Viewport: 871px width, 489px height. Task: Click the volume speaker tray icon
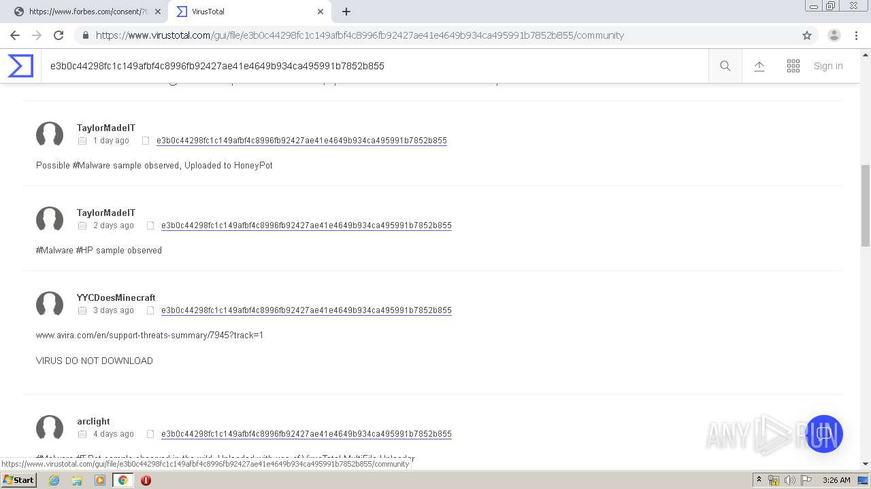pyautogui.click(x=790, y=480)
